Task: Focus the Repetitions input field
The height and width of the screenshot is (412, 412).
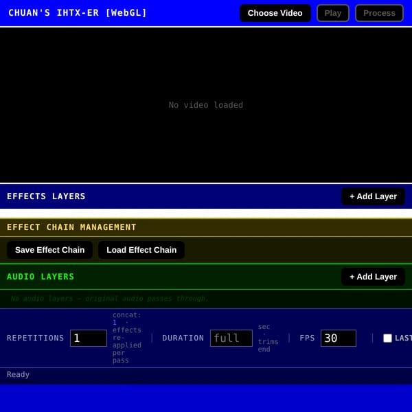Action: (89, 338)
